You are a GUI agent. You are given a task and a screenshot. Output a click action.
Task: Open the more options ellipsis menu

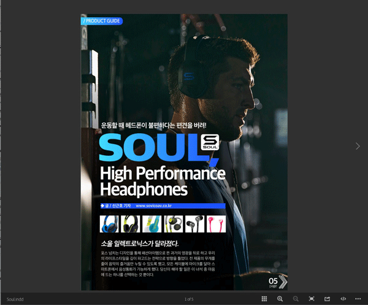[358, 299]
